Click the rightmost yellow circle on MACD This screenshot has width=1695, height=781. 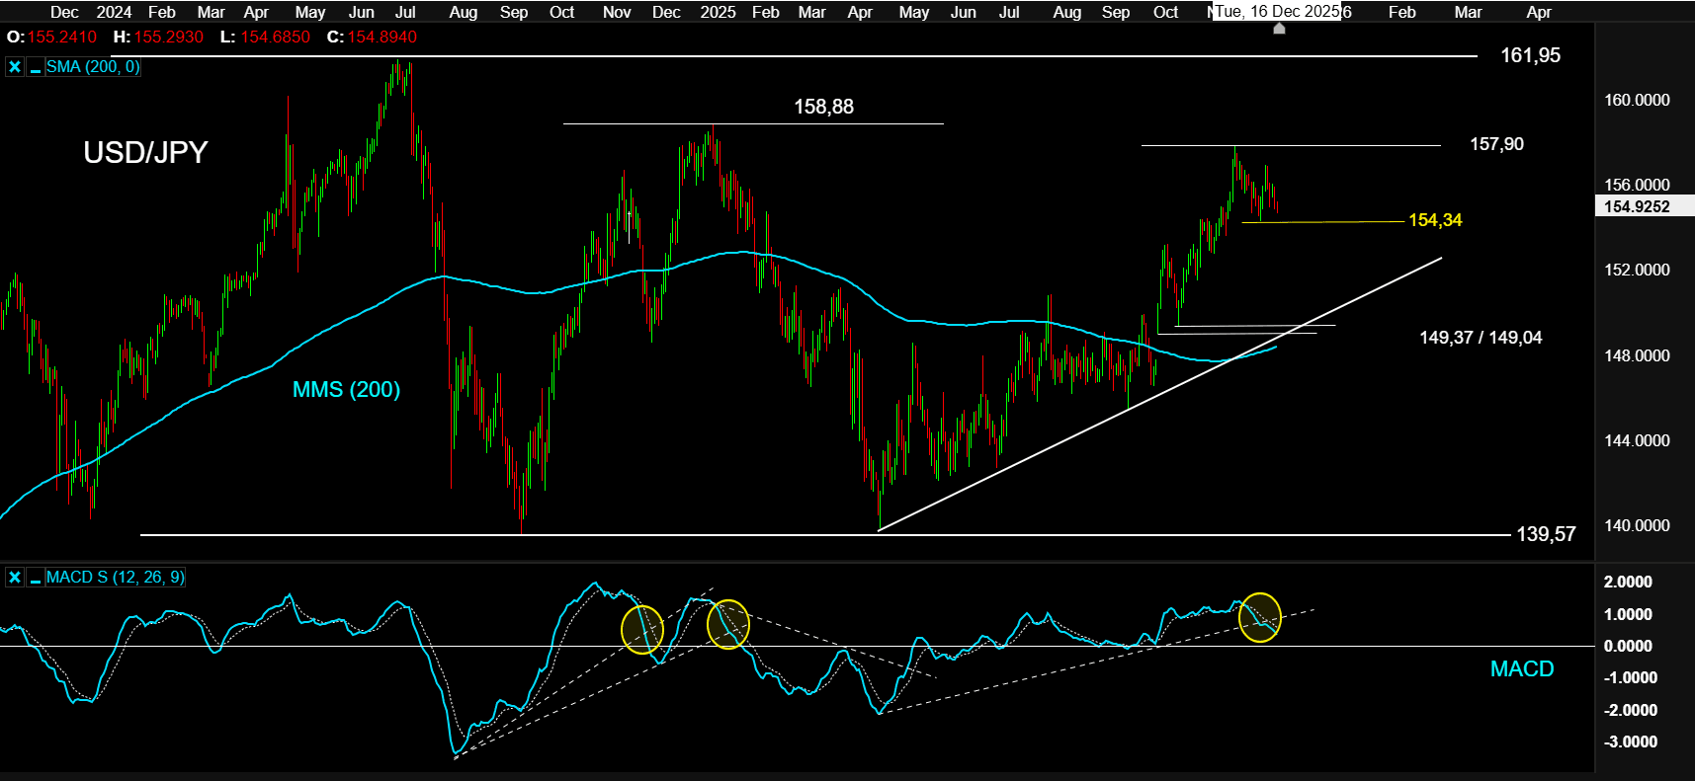pos(1259,617)
